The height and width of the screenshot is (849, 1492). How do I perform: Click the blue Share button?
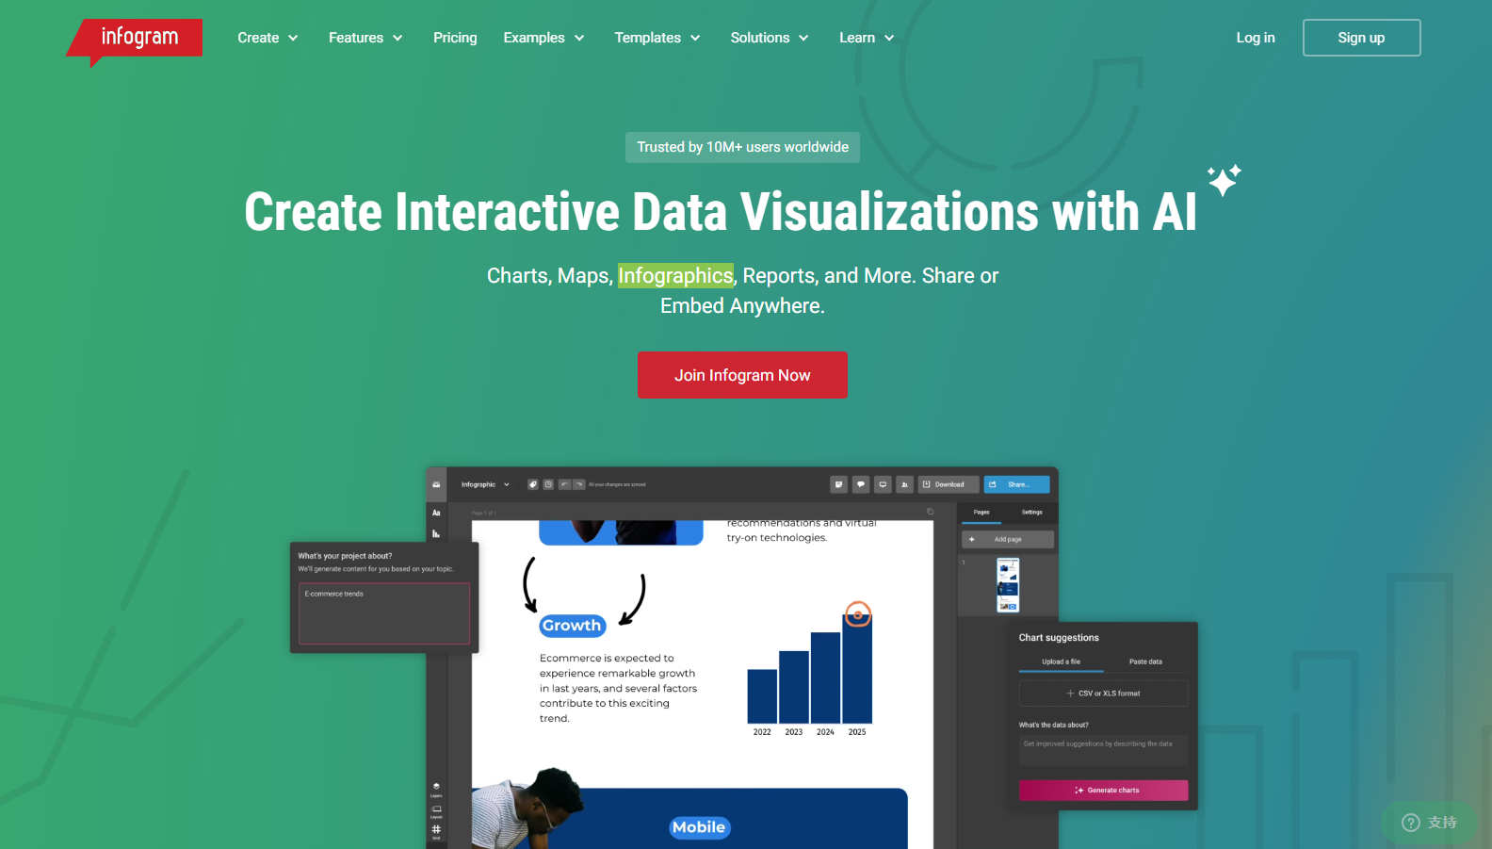click(x=1016, y=484)
